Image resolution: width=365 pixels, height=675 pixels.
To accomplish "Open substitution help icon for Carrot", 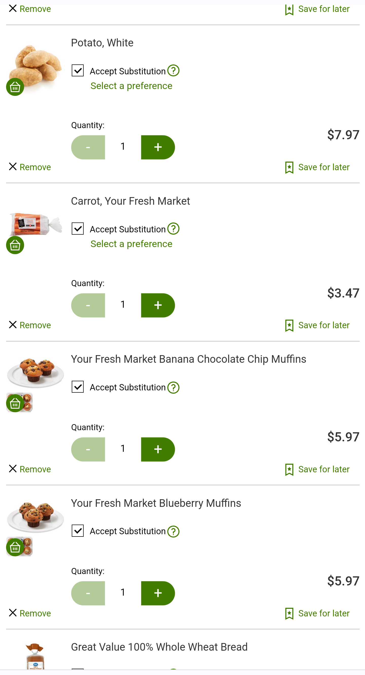I will pos(173,229).
